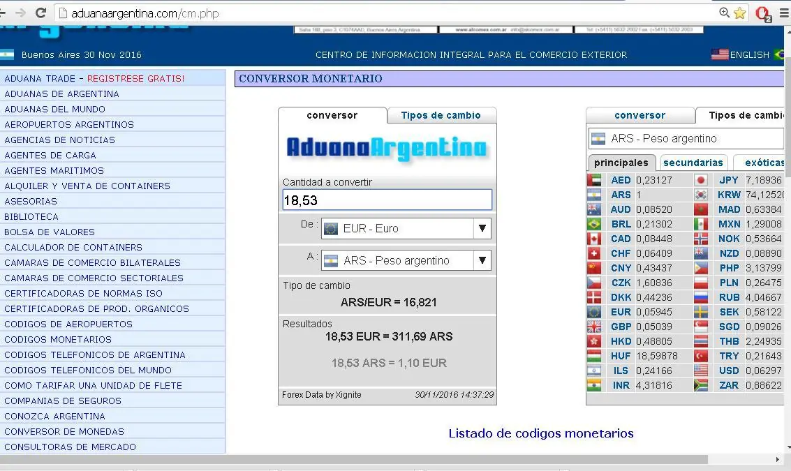
Task: Click the US flag beside ENGLISH
Action: point(720,54)
